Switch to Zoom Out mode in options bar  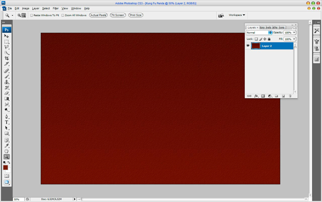point(24,15)
